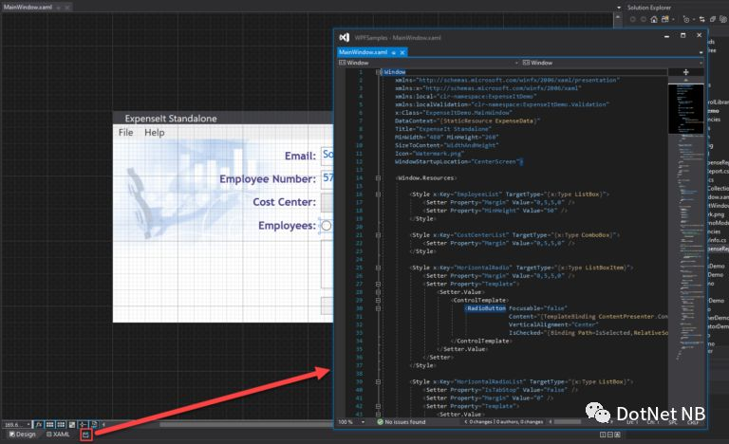Show All Files icon in Solution Explorer

coord(723,19)
